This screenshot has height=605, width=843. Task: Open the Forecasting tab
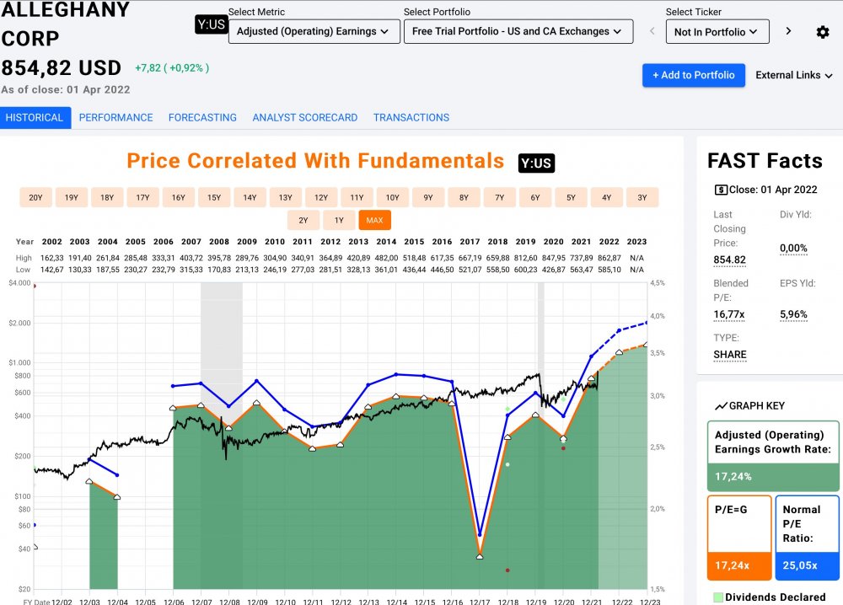point(202,118)
